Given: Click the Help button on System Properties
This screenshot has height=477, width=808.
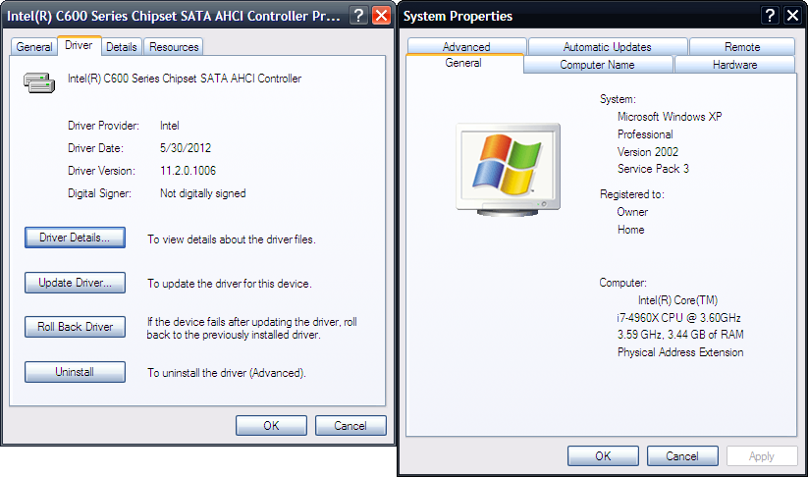Looking at the screenshot, I should 771,16.
